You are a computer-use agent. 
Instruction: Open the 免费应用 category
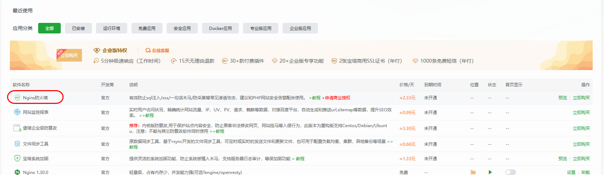coord(147,28)
